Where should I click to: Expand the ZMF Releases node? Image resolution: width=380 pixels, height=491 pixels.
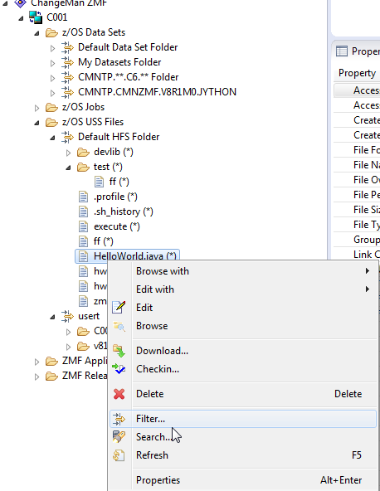tap(37, 377)
